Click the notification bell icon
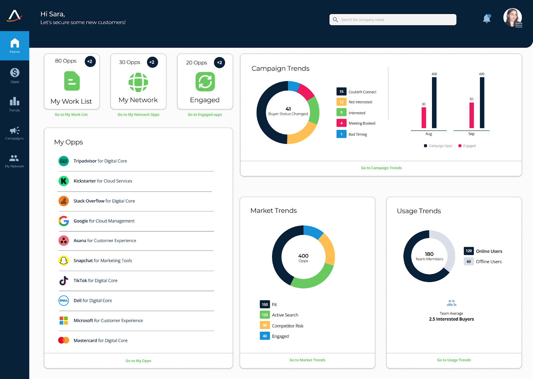Screen dimensions: 533x379 coord(487,18)
